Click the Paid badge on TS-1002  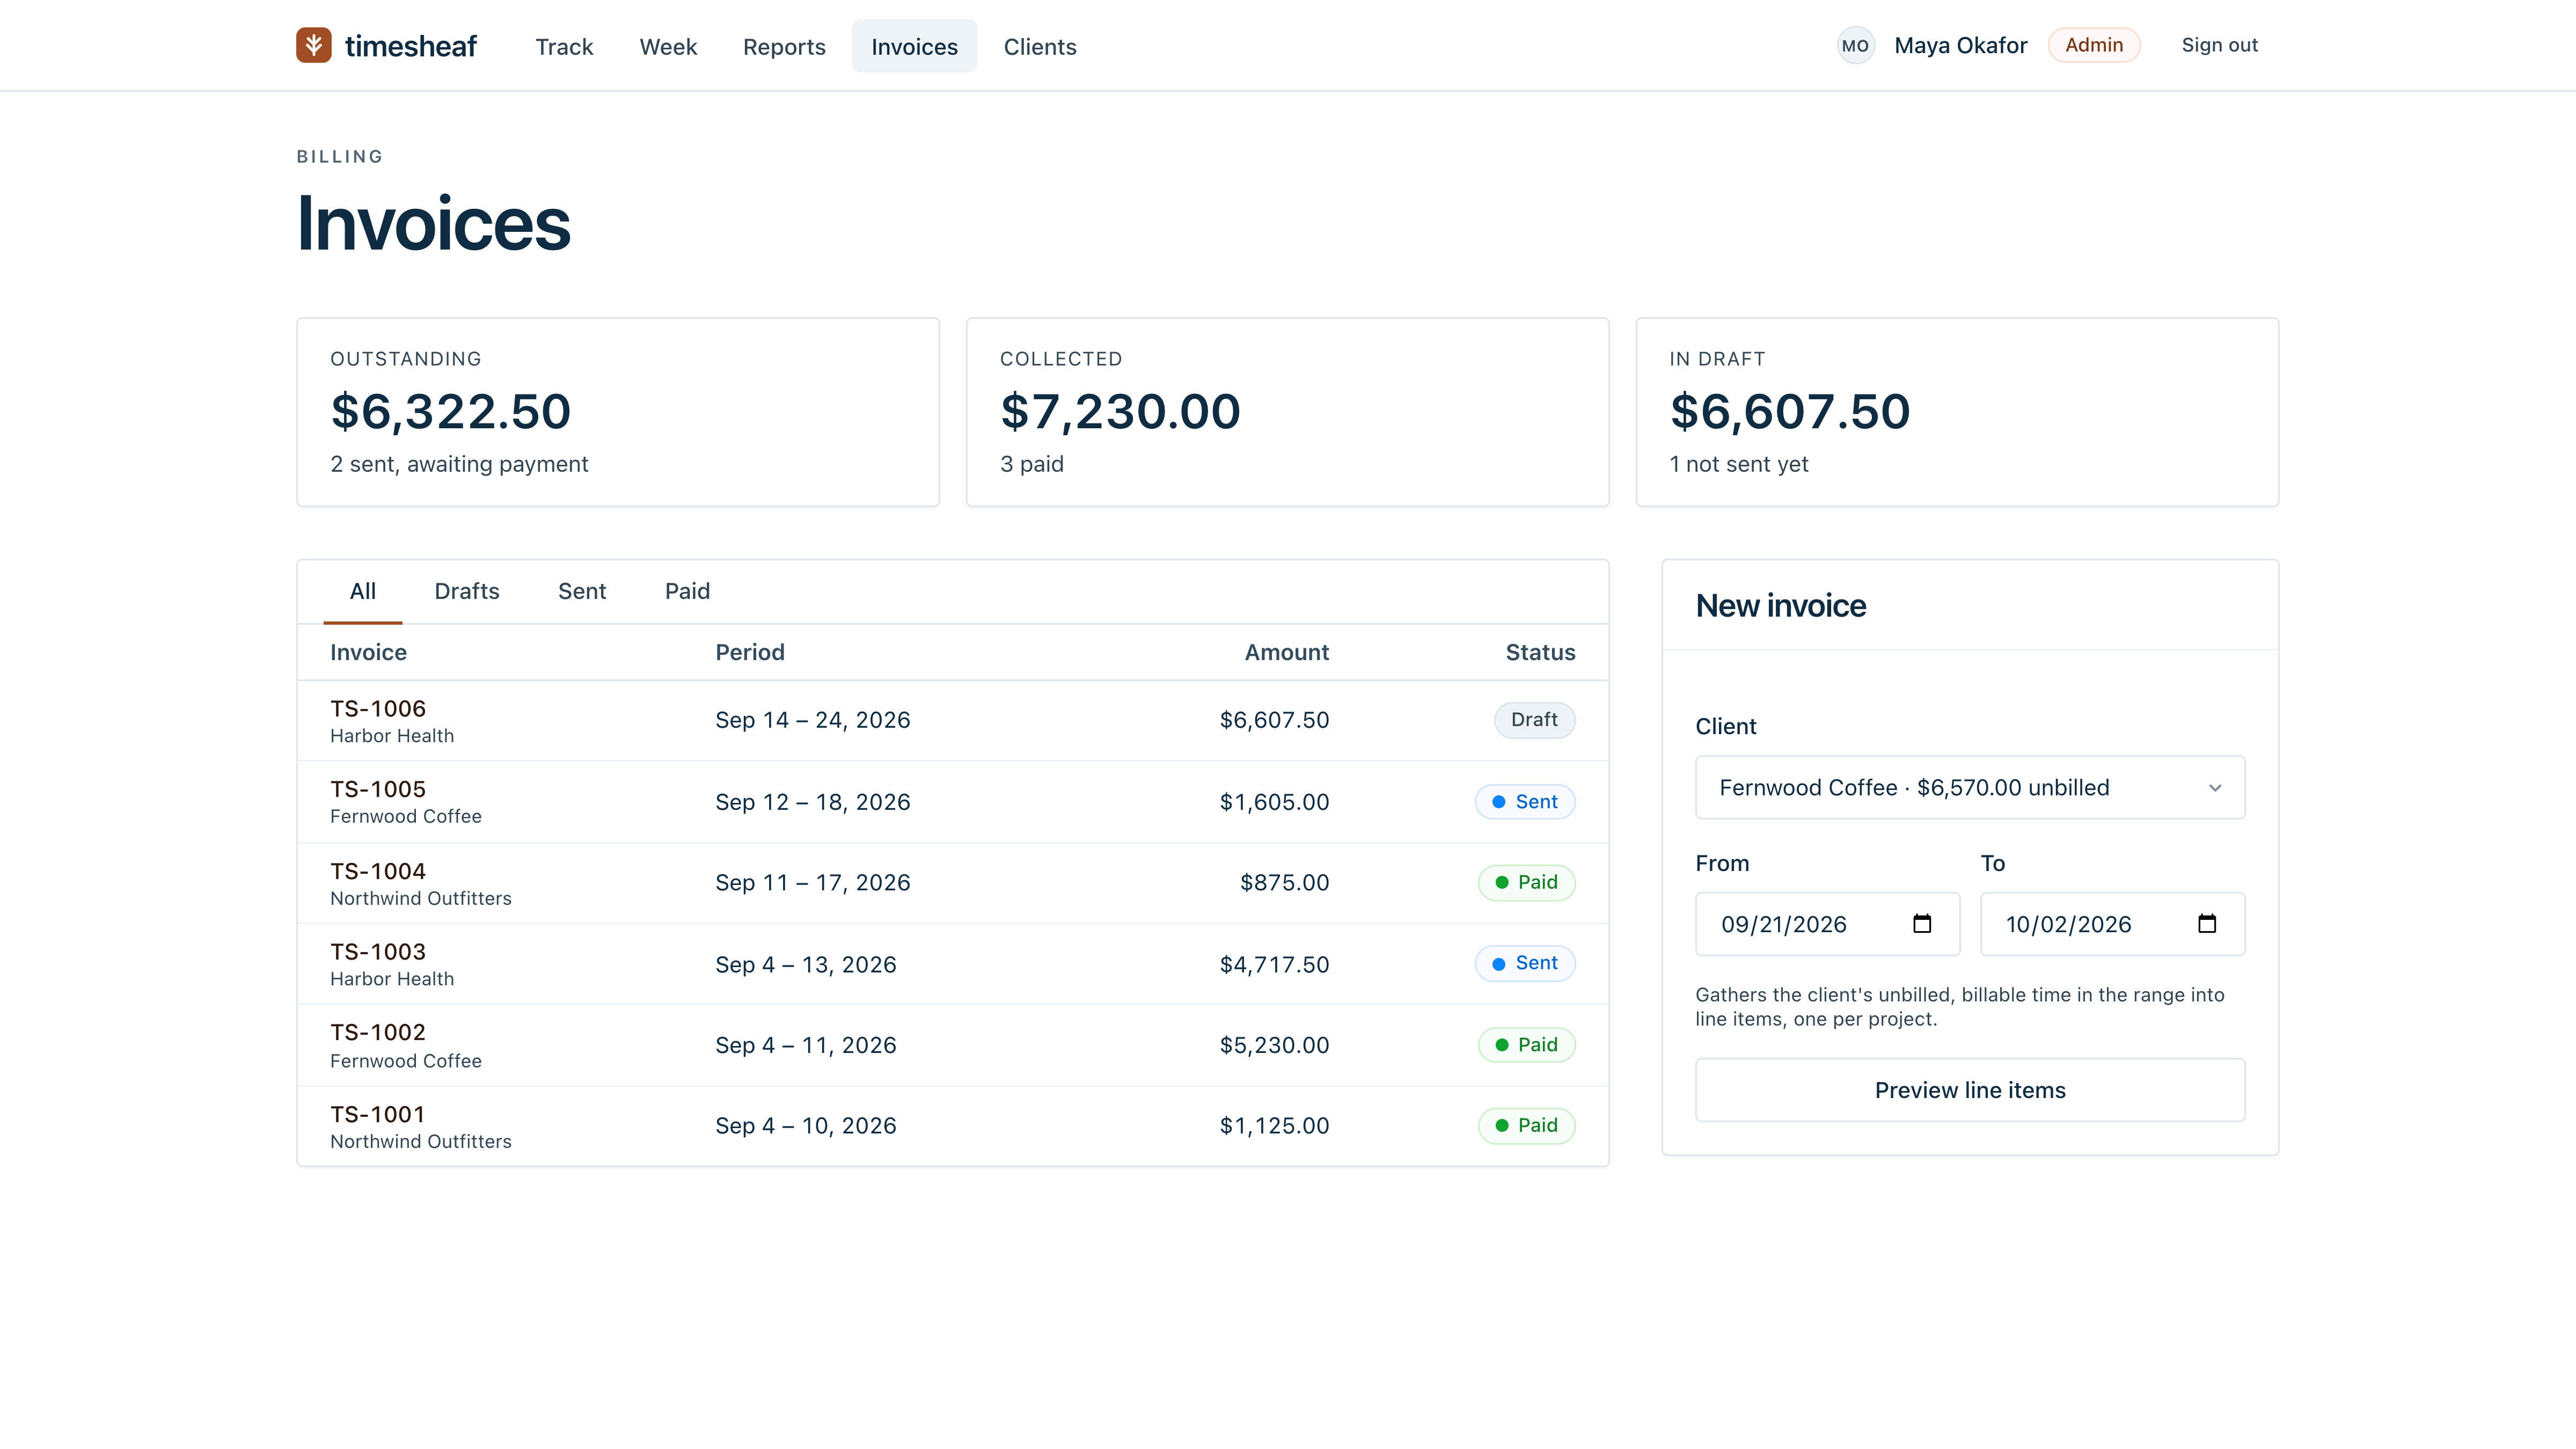tap(1527, 1045)
